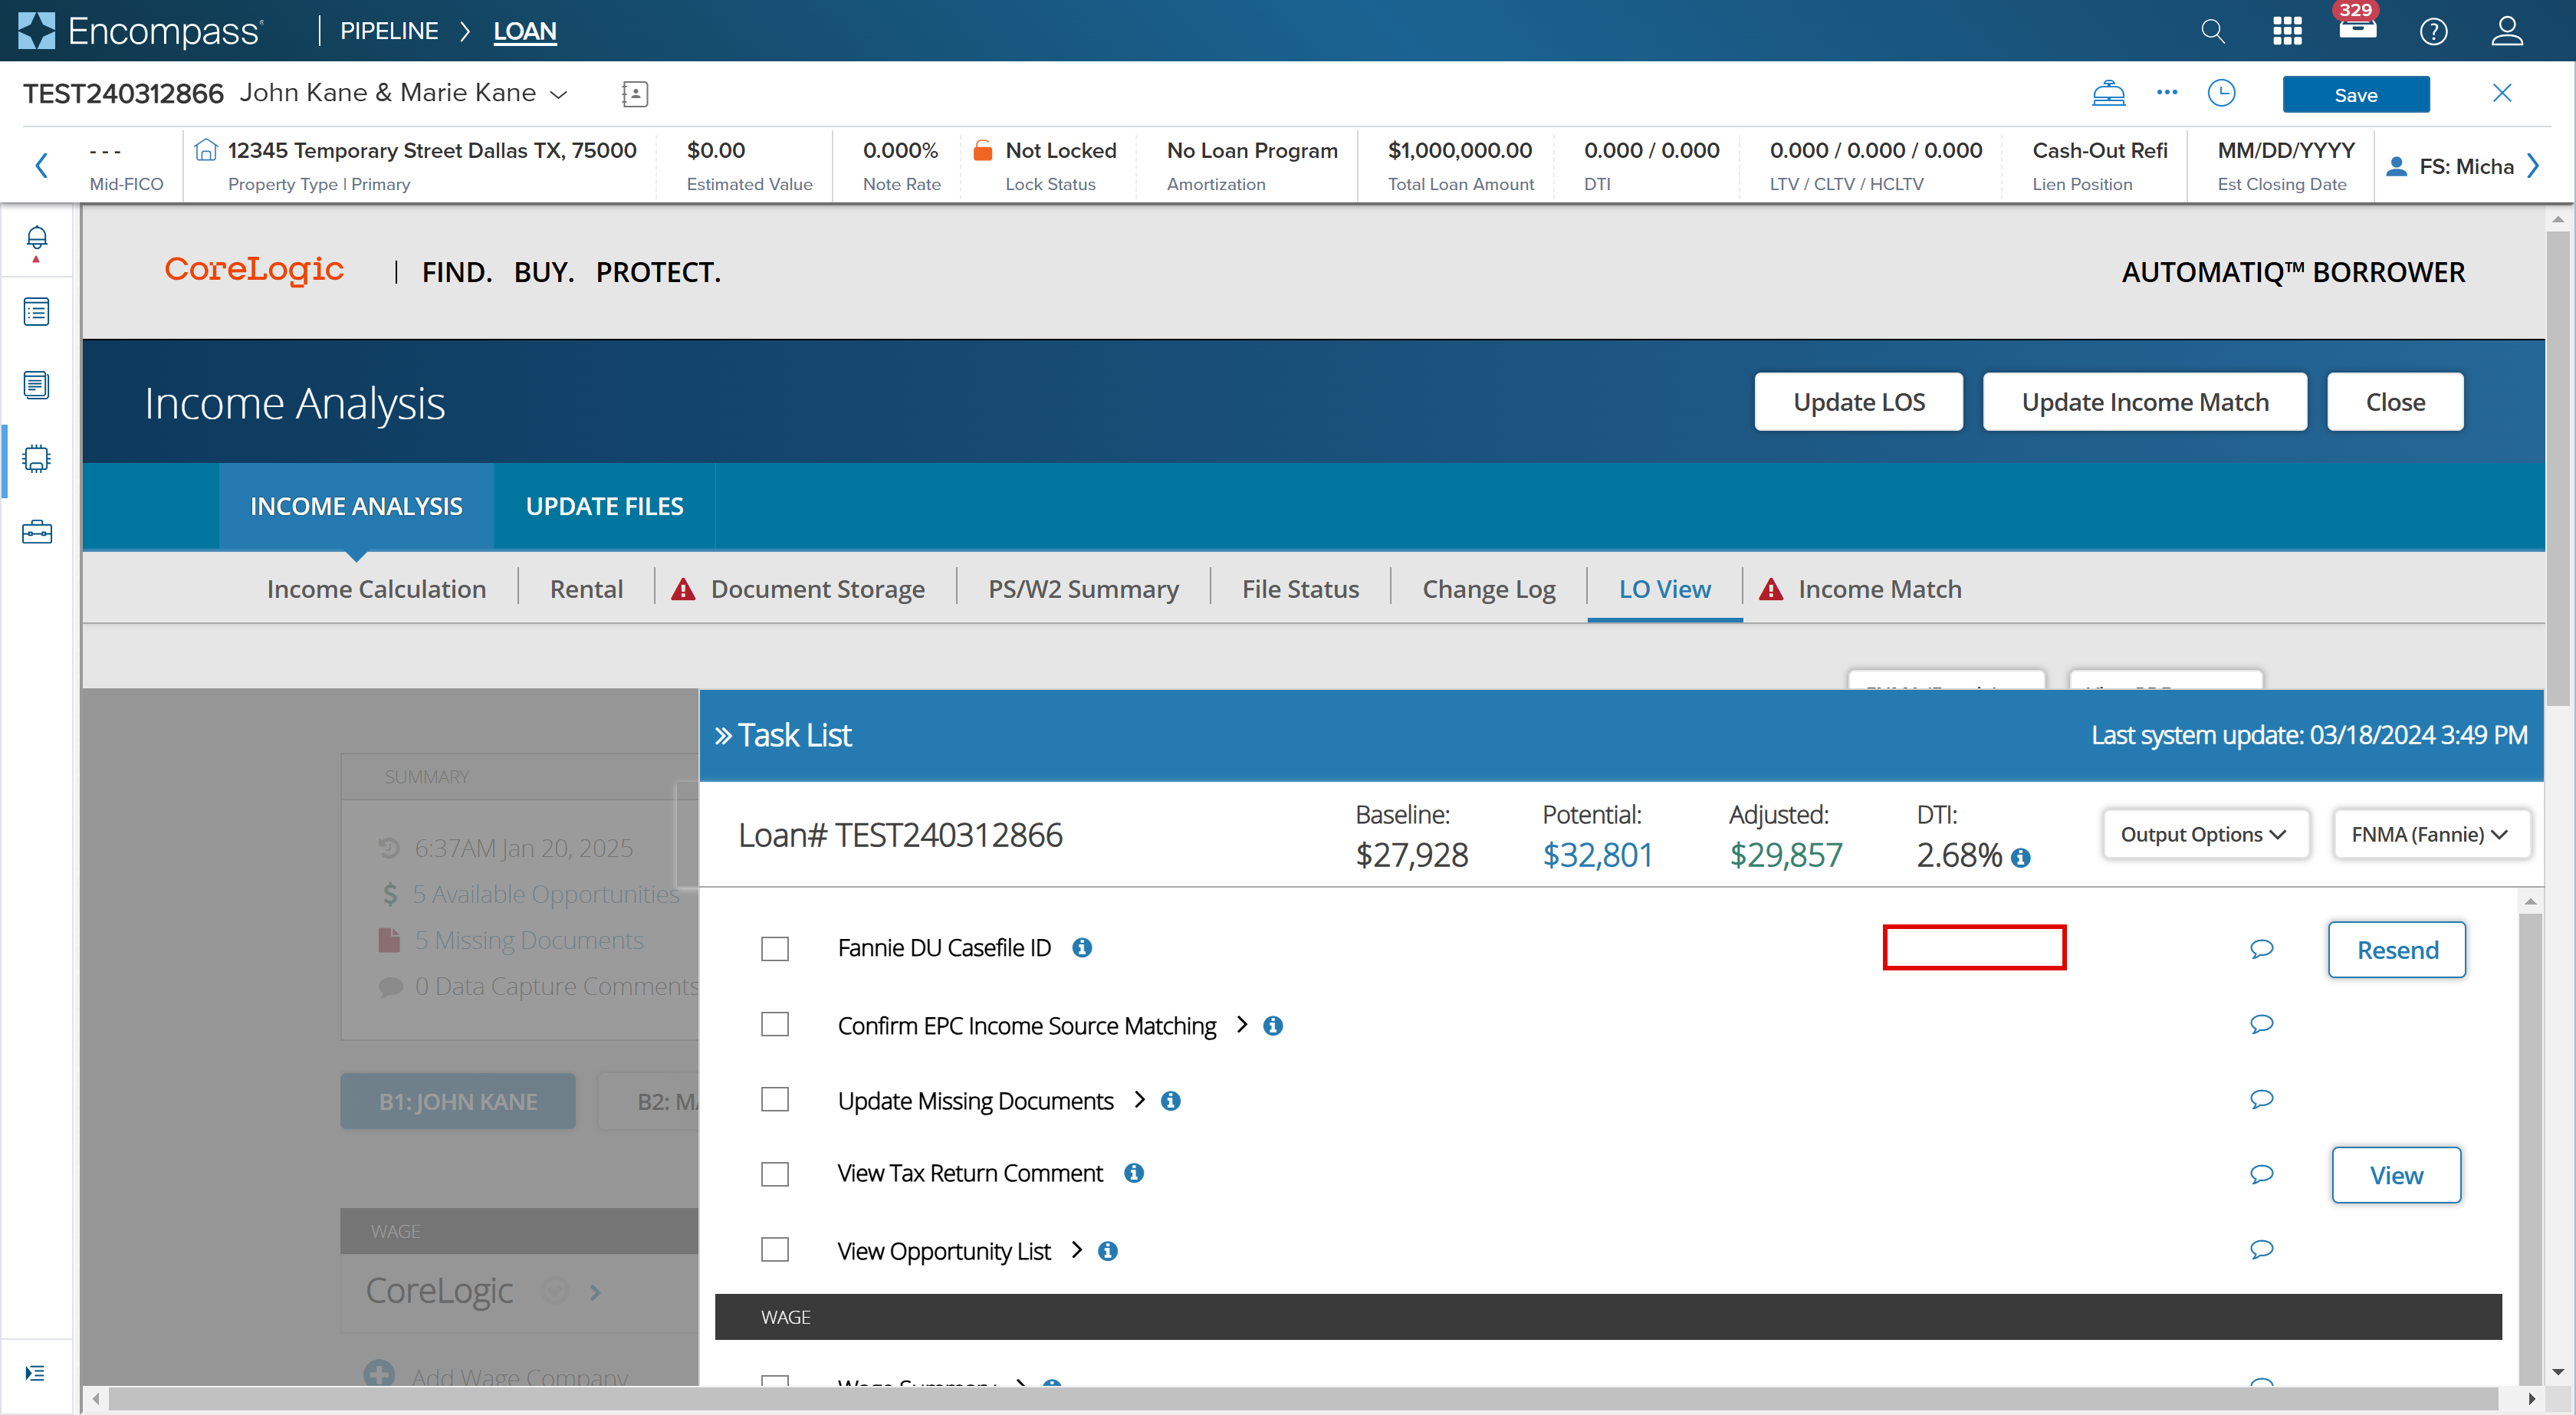Open comment bubble for Fannie DU Casefile ID
The image size is (2576, 1415).
click(2261, 948)
